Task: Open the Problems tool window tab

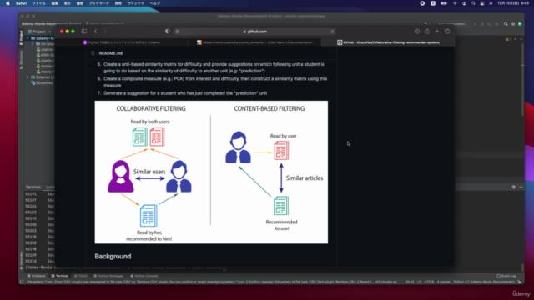Action: 36,276
